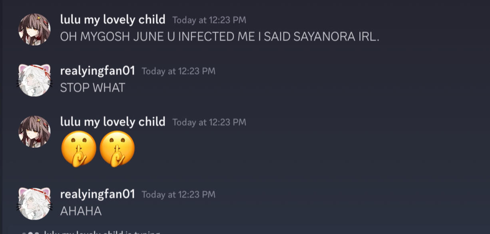This screenshot has width=490, height=234.
Task: Click the word SAYANORA in the first message
Action: click(x=324, y=37)
